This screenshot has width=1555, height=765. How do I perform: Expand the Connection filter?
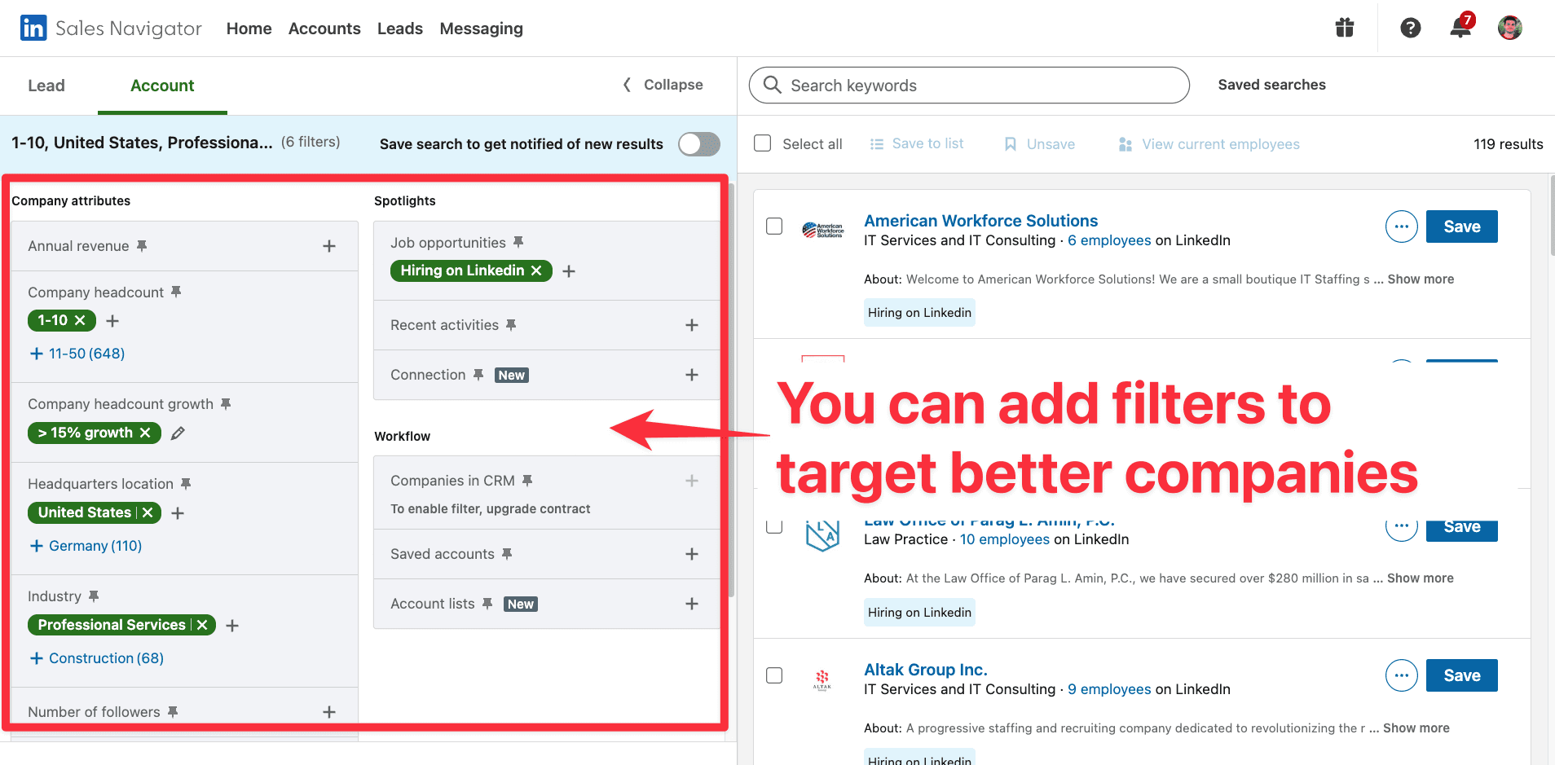pos(692,375)
